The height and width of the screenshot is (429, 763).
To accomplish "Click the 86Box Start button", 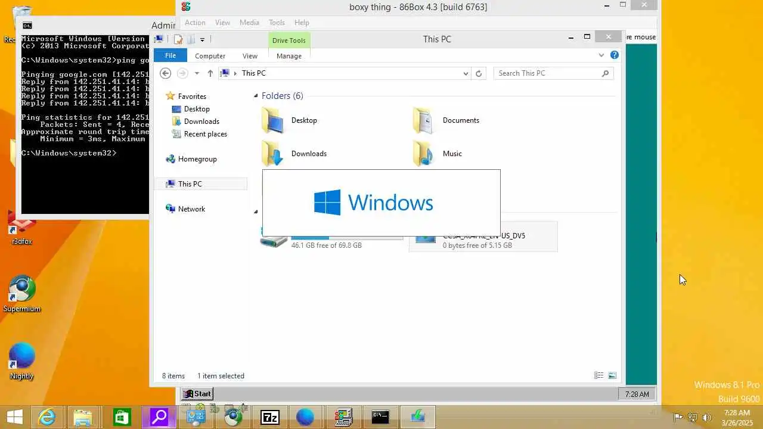I will click(x=197, y=394).
